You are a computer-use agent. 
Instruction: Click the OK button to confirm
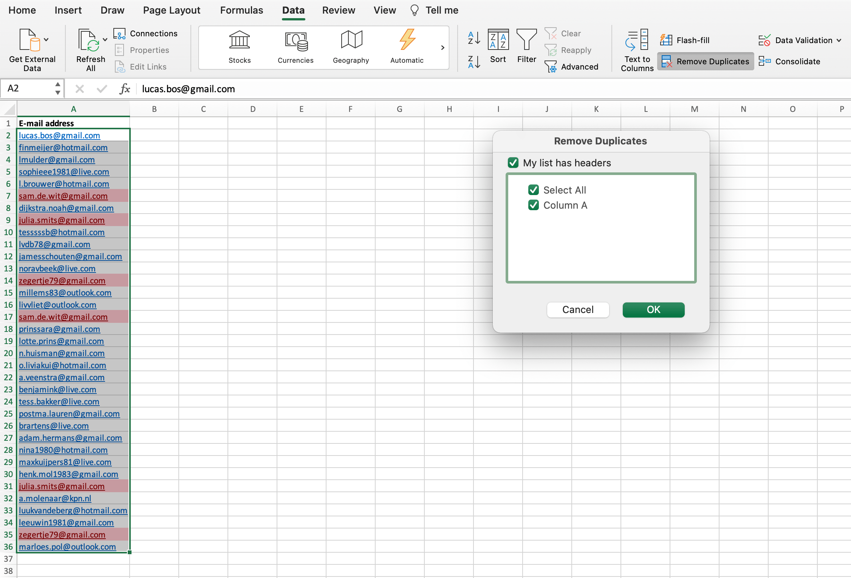pyautogui.click(x=653, y=308)
